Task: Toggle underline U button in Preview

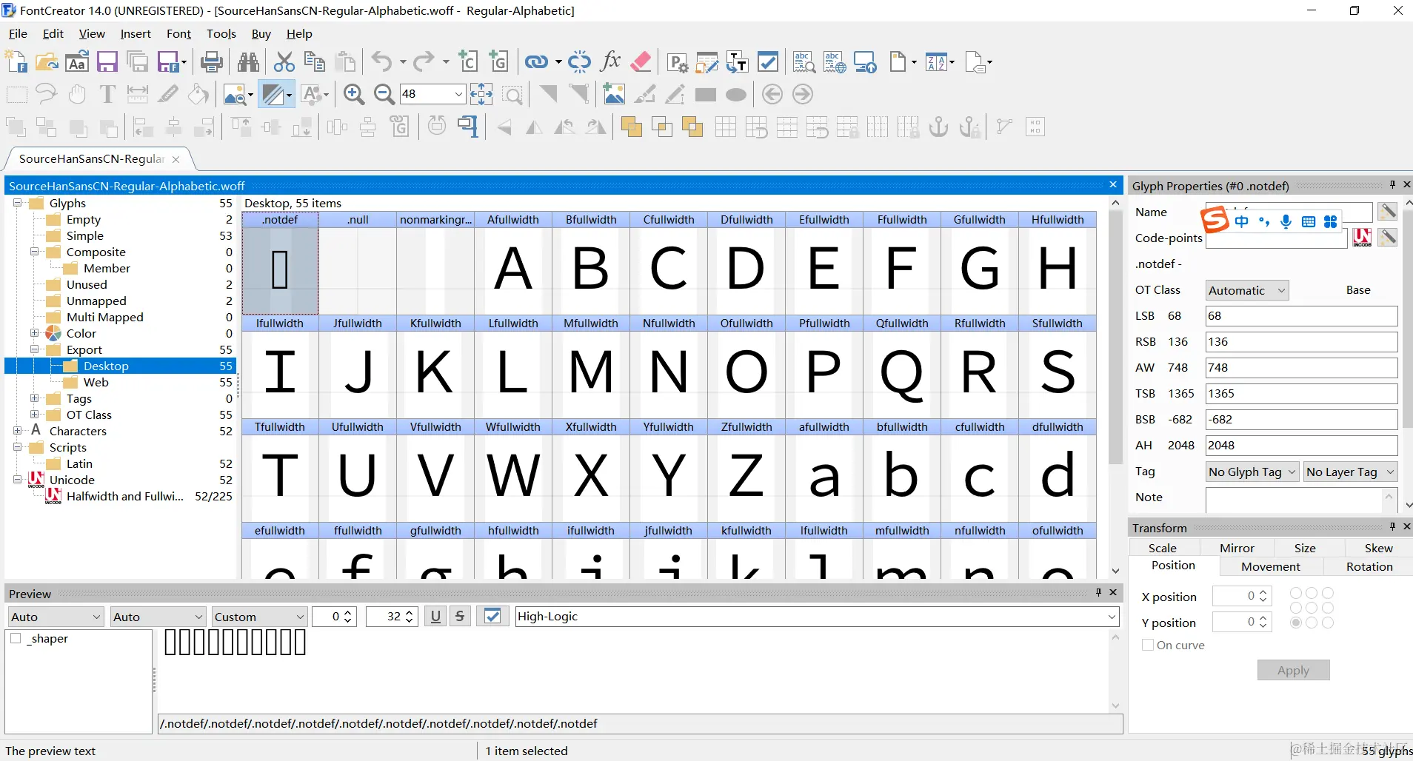Action: point(435,616)
